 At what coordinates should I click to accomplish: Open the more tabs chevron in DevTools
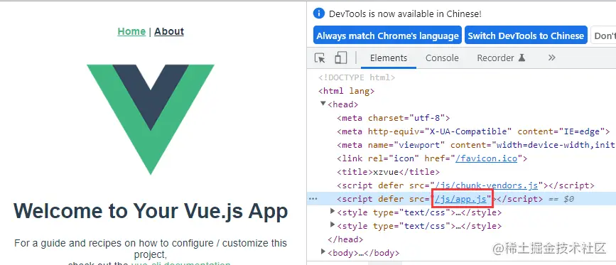551,58
